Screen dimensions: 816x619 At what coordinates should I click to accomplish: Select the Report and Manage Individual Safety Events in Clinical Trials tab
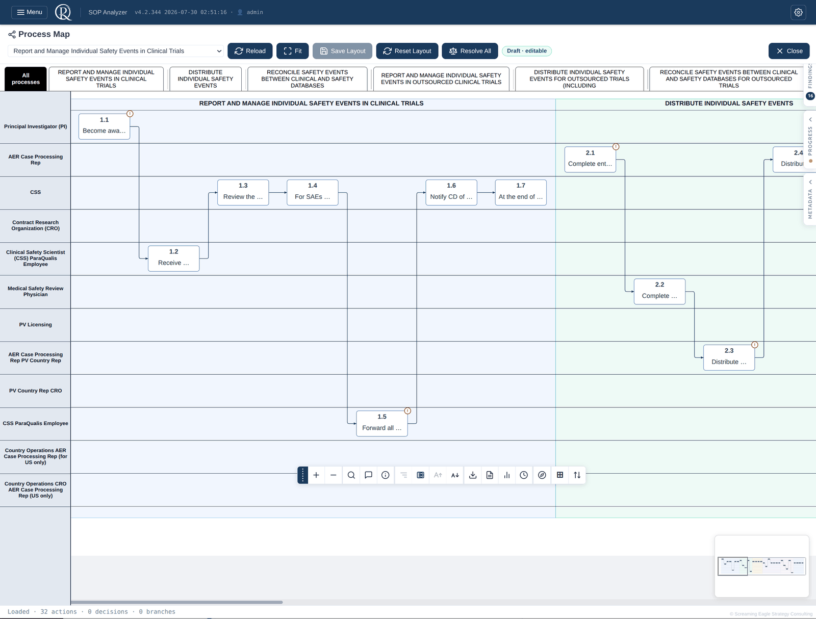[x=106, y=79]
